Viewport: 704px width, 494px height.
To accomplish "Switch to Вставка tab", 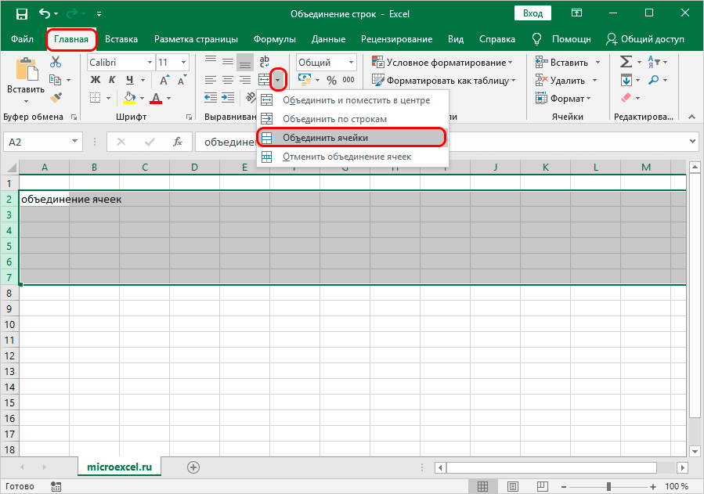I will [121, 39].
